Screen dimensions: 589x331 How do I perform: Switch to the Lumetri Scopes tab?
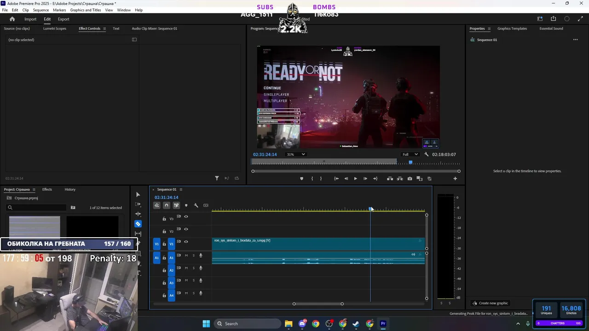55,29
